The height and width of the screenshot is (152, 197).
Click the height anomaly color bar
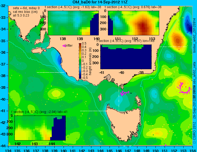tap(80, 61)
